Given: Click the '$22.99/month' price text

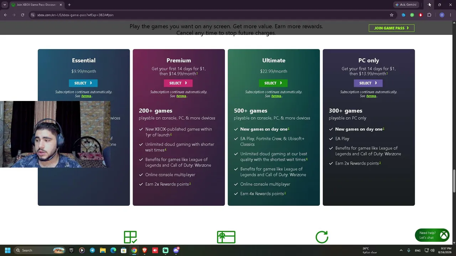Looking at the screenshot, I should coord(274,71).
